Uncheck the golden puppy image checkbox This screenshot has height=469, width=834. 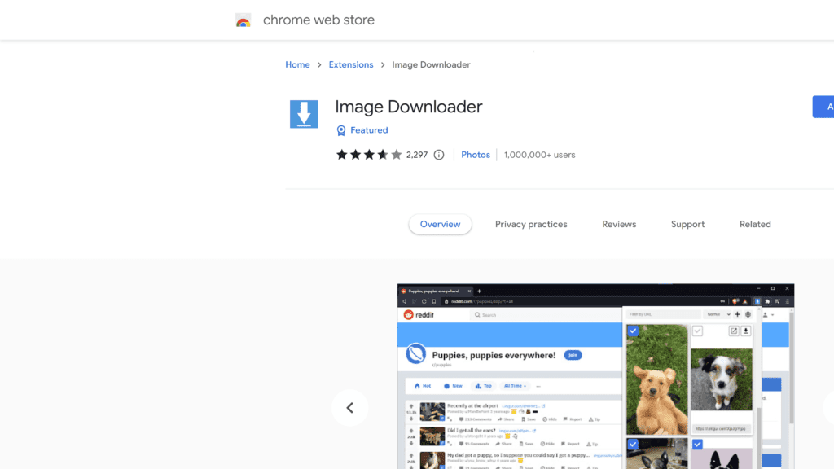[x=633, y=331]
